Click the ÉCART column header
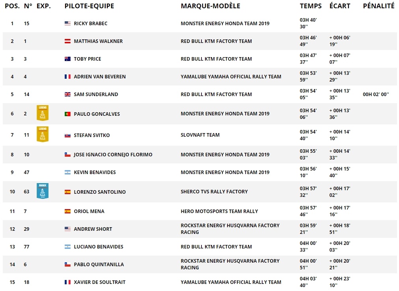The width and height of the screenshot is (399, 291). pyautogui.click(x=340, y=6)
